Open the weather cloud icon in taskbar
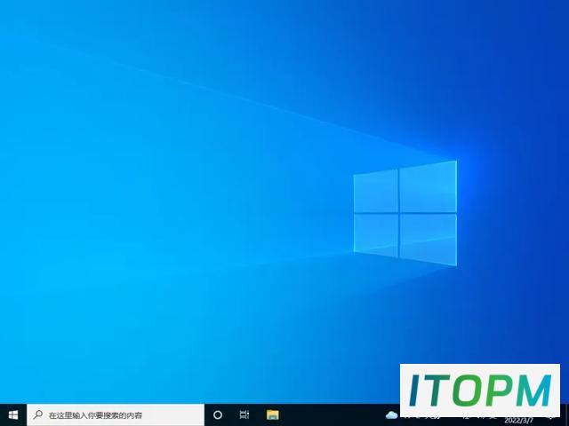569x426 pixels. point(391,415)
